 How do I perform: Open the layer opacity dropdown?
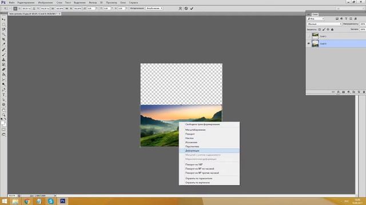point(363,24)
